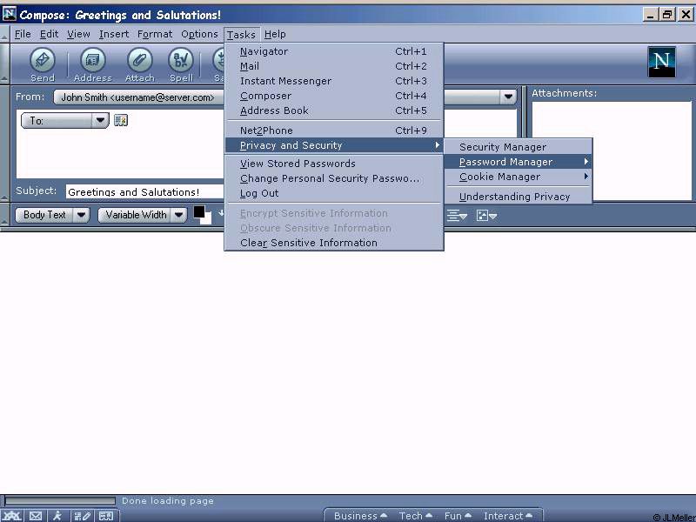
Task: Open the File menu
Action: pos(23,34)
